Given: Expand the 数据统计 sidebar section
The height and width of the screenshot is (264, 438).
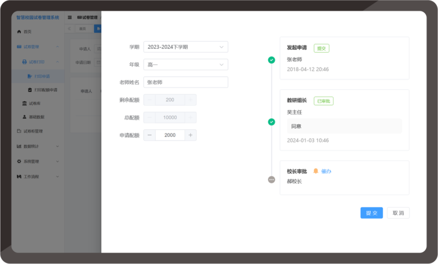Looking at the screenshot, I should 57,146.
